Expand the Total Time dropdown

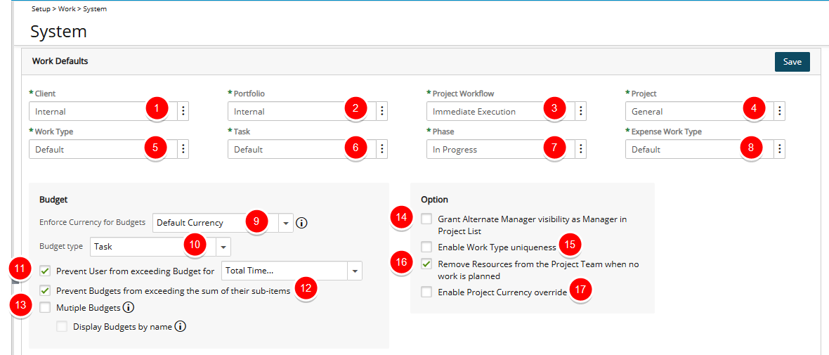355,271
